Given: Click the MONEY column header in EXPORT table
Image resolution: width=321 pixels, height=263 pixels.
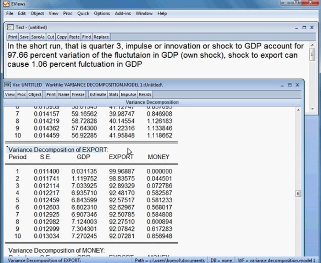Looking at the screenshot, I should (x=158, y=157).
